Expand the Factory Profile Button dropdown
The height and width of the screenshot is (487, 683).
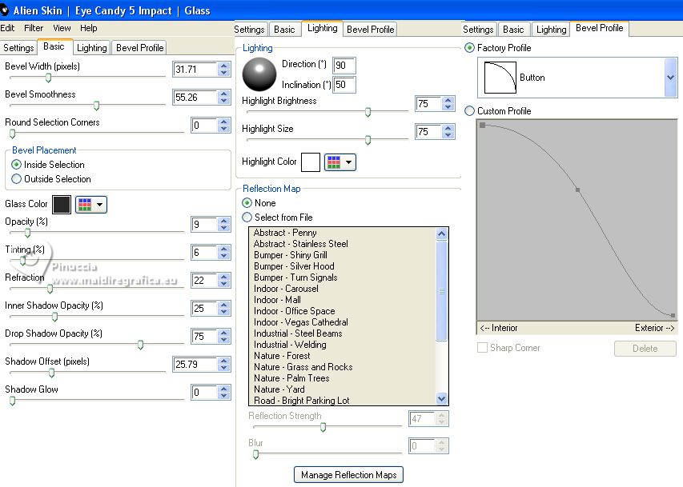670,78
